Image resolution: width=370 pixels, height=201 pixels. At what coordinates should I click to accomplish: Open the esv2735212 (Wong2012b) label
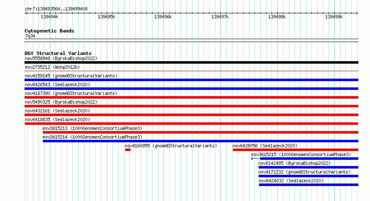pos(52,67)
